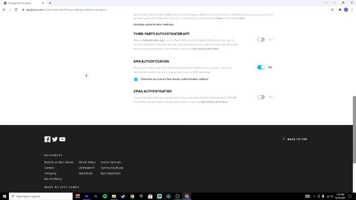Open UX Research footer link
Viewport: 356px width, 200px height.
pyautogui.click(x=87, y=168)
